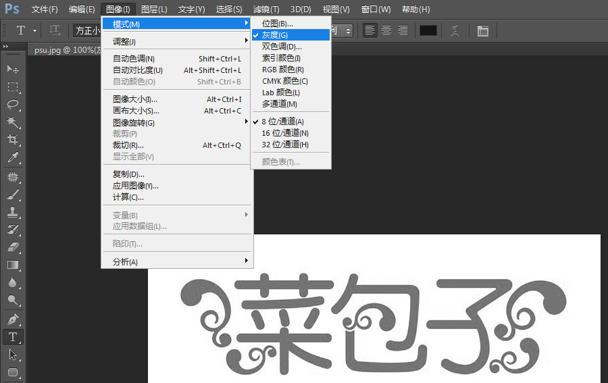Switch mode to CMYK 颜色
This screenshot has height=383, width=608.
tap(284, 81)
